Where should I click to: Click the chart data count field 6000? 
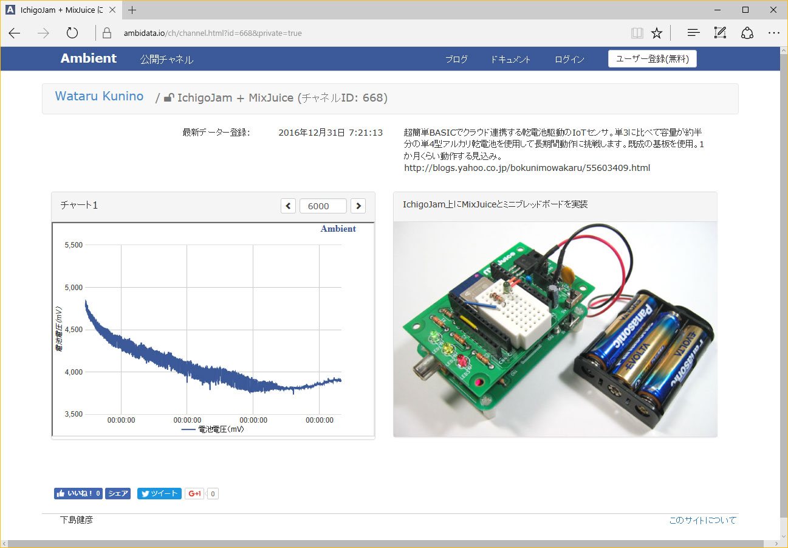pyautogui.click(x=323, y=206)
